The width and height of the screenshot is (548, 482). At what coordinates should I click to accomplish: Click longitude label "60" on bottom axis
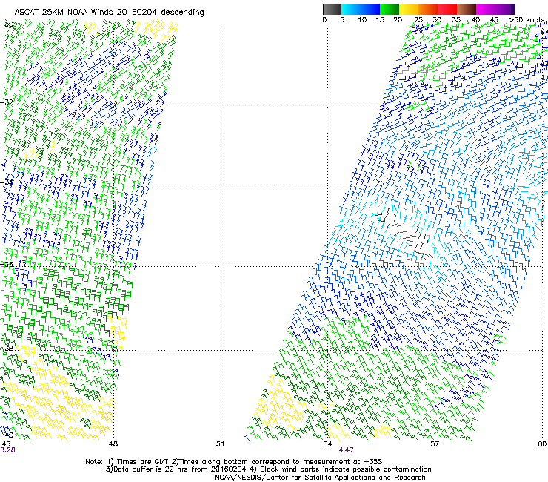pyautogui.click(x=542, y=444)
